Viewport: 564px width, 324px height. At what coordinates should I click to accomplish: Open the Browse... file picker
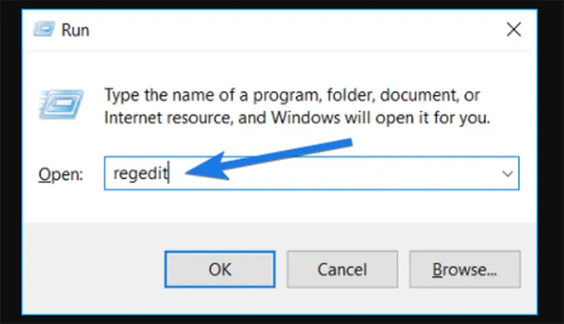pos(465,269)
